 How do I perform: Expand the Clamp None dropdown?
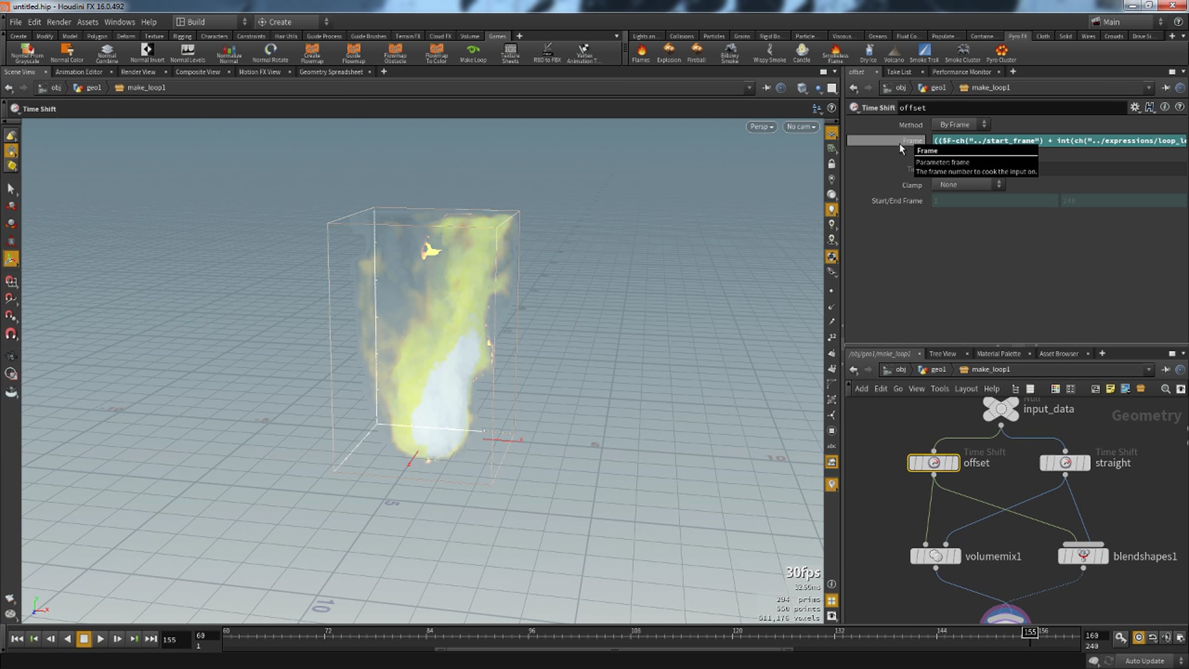coord(968,184)
